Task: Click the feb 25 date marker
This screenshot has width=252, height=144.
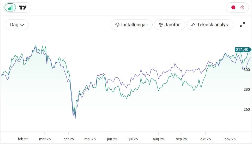Action: [23, 139]
